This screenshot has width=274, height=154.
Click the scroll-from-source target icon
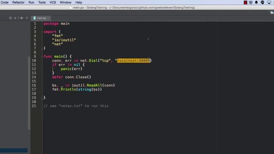(x=10, y=18)
